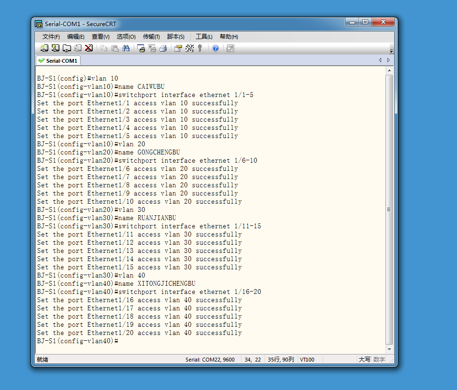The height and width of the screenshot is (390, 457).
Task: Click the tab scroll left arrow
Action: [x=380, y=60]
